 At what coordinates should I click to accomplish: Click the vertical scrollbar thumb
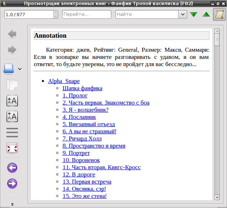(217, 40)
